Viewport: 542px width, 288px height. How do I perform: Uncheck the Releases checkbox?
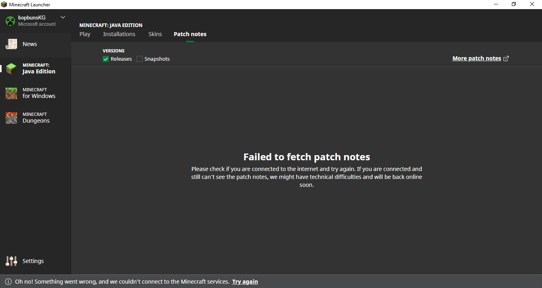click(106, 59)
